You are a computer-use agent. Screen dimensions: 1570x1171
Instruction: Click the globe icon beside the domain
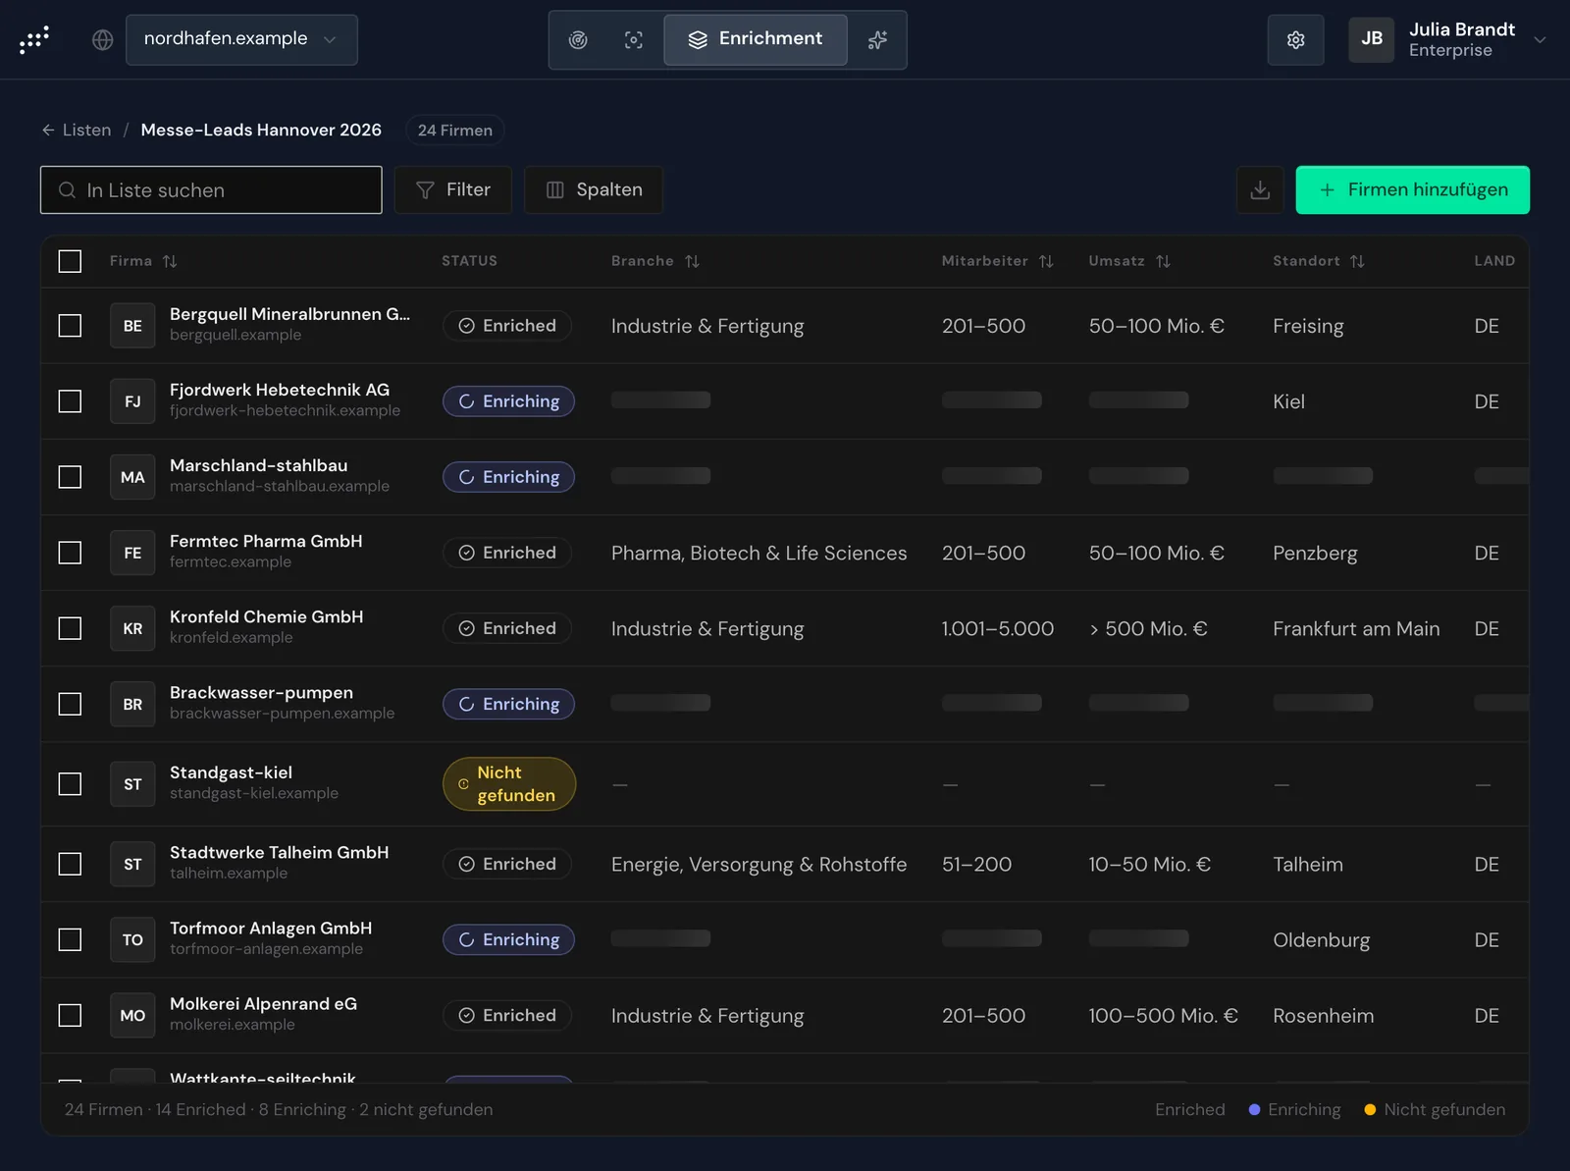(103, 40)
